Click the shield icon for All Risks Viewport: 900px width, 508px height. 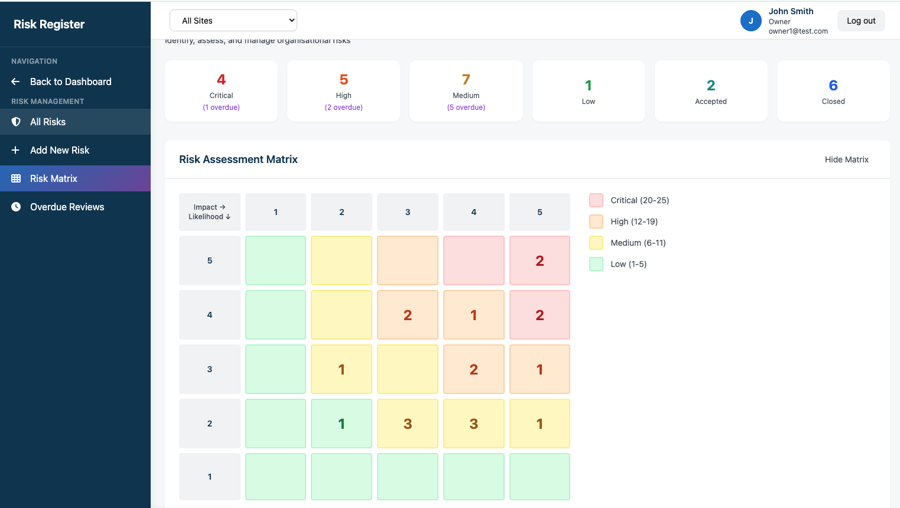16,122
